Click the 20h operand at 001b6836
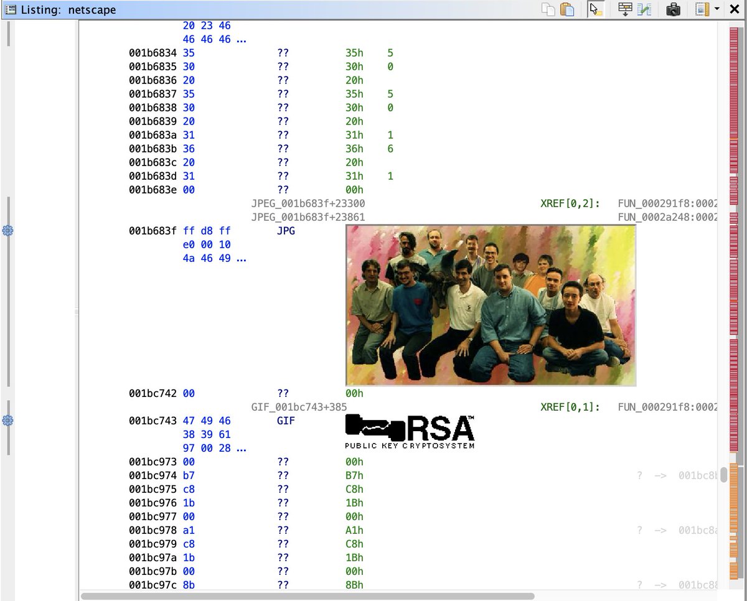The image size is (747, 601). pos(354,81)
